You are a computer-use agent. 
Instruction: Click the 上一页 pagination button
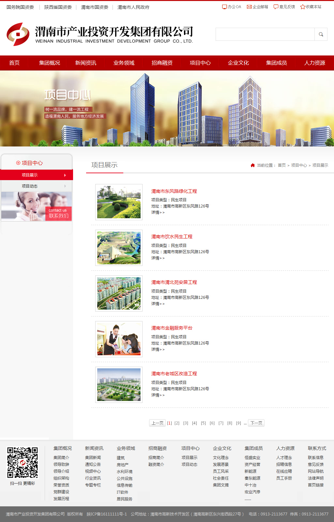tap(158, 423)
